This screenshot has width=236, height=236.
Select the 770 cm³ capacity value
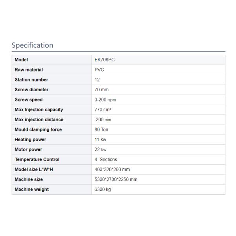click(x=103, y=110)
